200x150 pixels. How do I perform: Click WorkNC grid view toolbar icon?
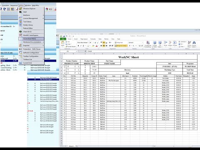coord(8,9)
